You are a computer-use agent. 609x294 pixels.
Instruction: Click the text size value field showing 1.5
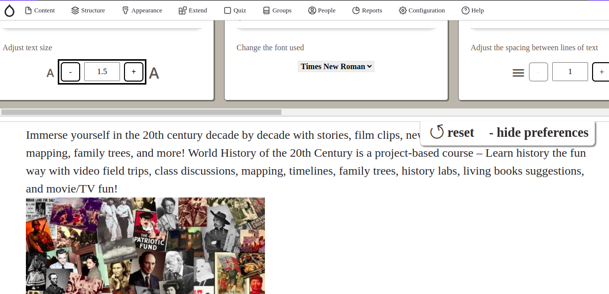(x=102, y=72)
